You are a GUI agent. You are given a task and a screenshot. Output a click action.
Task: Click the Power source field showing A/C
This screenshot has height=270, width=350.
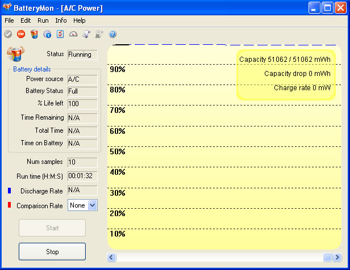(x=82, y=79)
